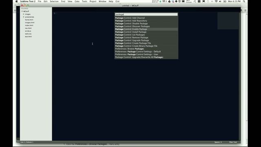The height and width of the screenshot is (147, 261).
Task: Choose Package Control: Enable Package
Action: (146, 29)
